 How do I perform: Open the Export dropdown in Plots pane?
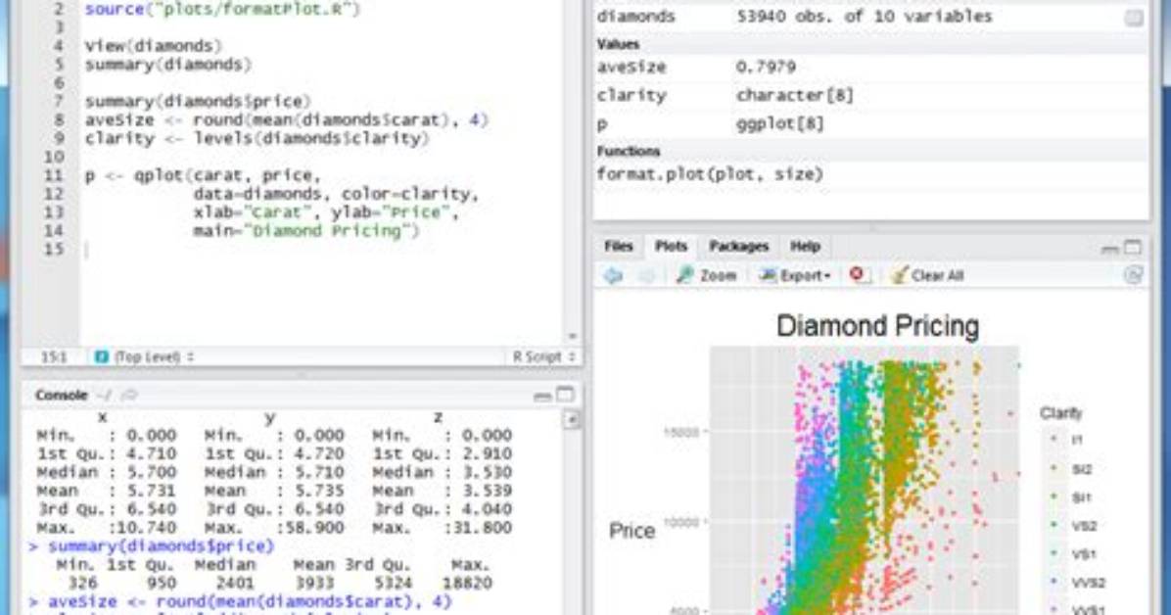pos(794,276)
